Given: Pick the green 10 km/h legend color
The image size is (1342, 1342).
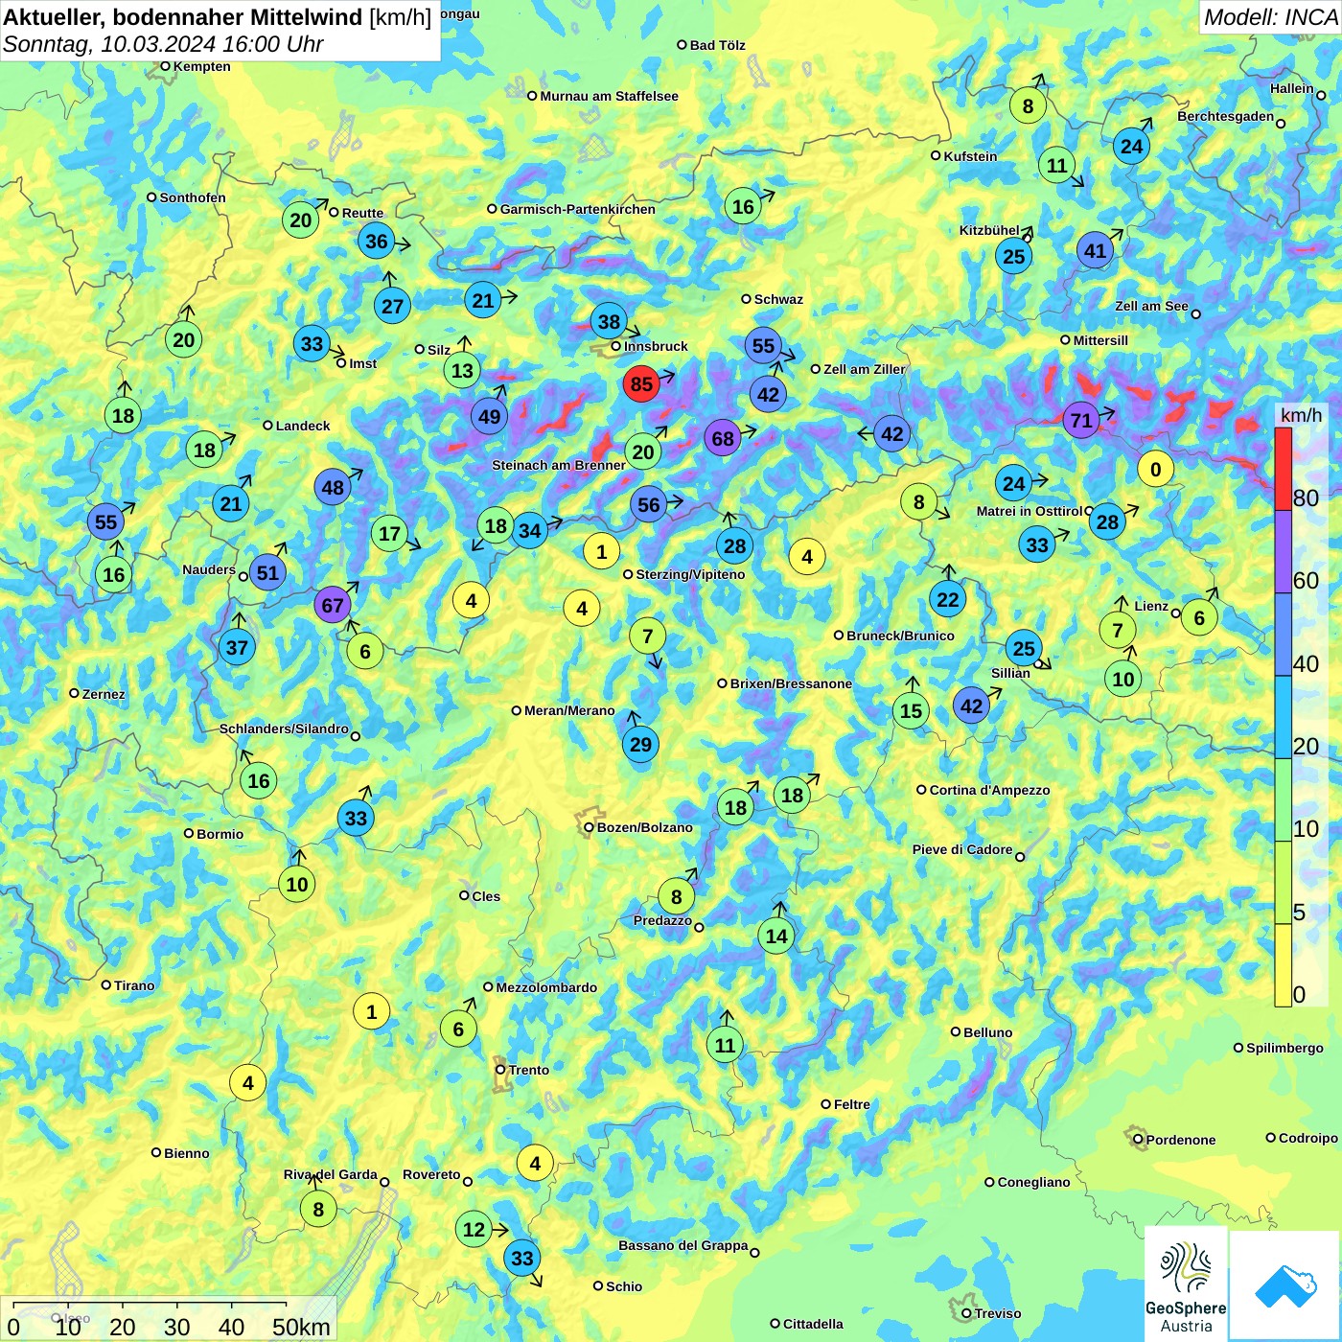Looking at the screenshot, I should point(1283,800).
